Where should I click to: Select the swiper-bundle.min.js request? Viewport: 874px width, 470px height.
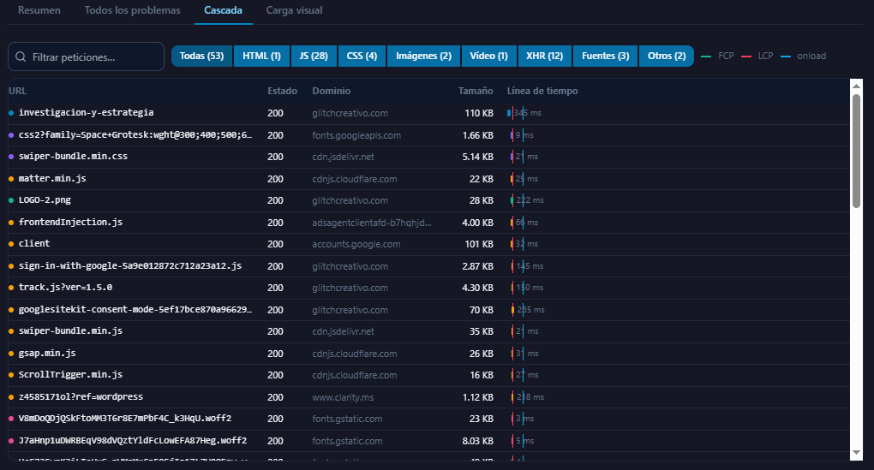click(x=429, y=331)
